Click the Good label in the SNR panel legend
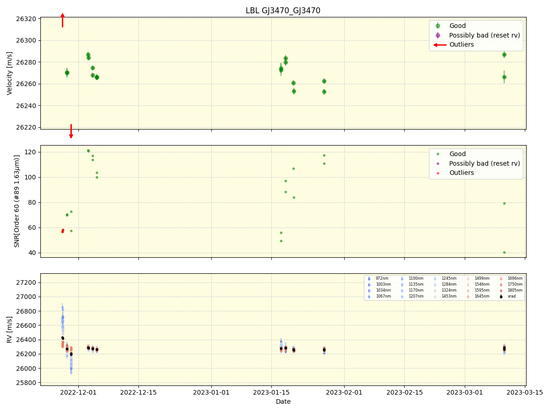The image size is (550, 412). tap(457, 154)
